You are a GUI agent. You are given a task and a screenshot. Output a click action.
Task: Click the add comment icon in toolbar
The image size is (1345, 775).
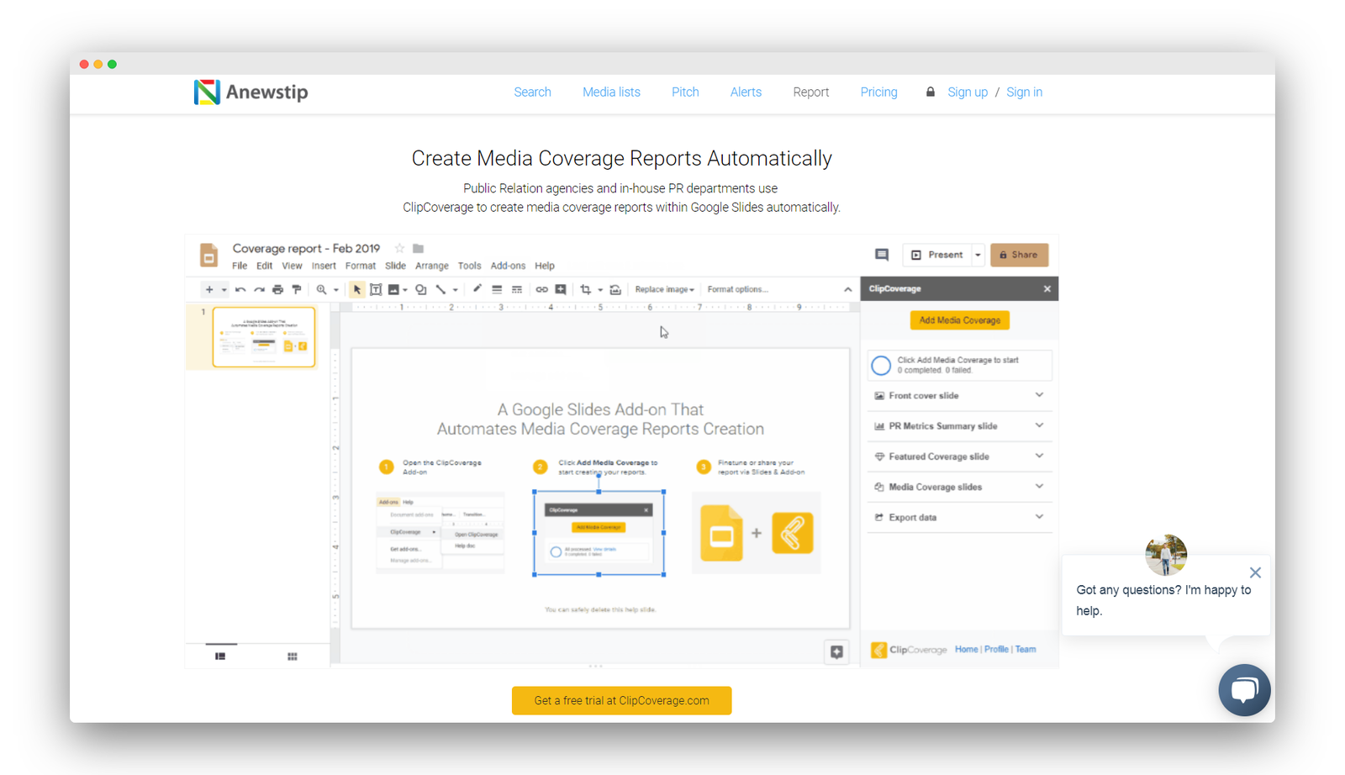561,289
